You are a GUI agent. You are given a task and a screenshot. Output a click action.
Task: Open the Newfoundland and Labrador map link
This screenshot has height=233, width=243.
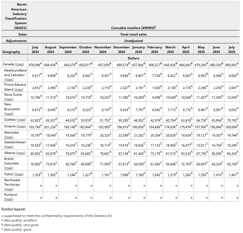[9, 80]
